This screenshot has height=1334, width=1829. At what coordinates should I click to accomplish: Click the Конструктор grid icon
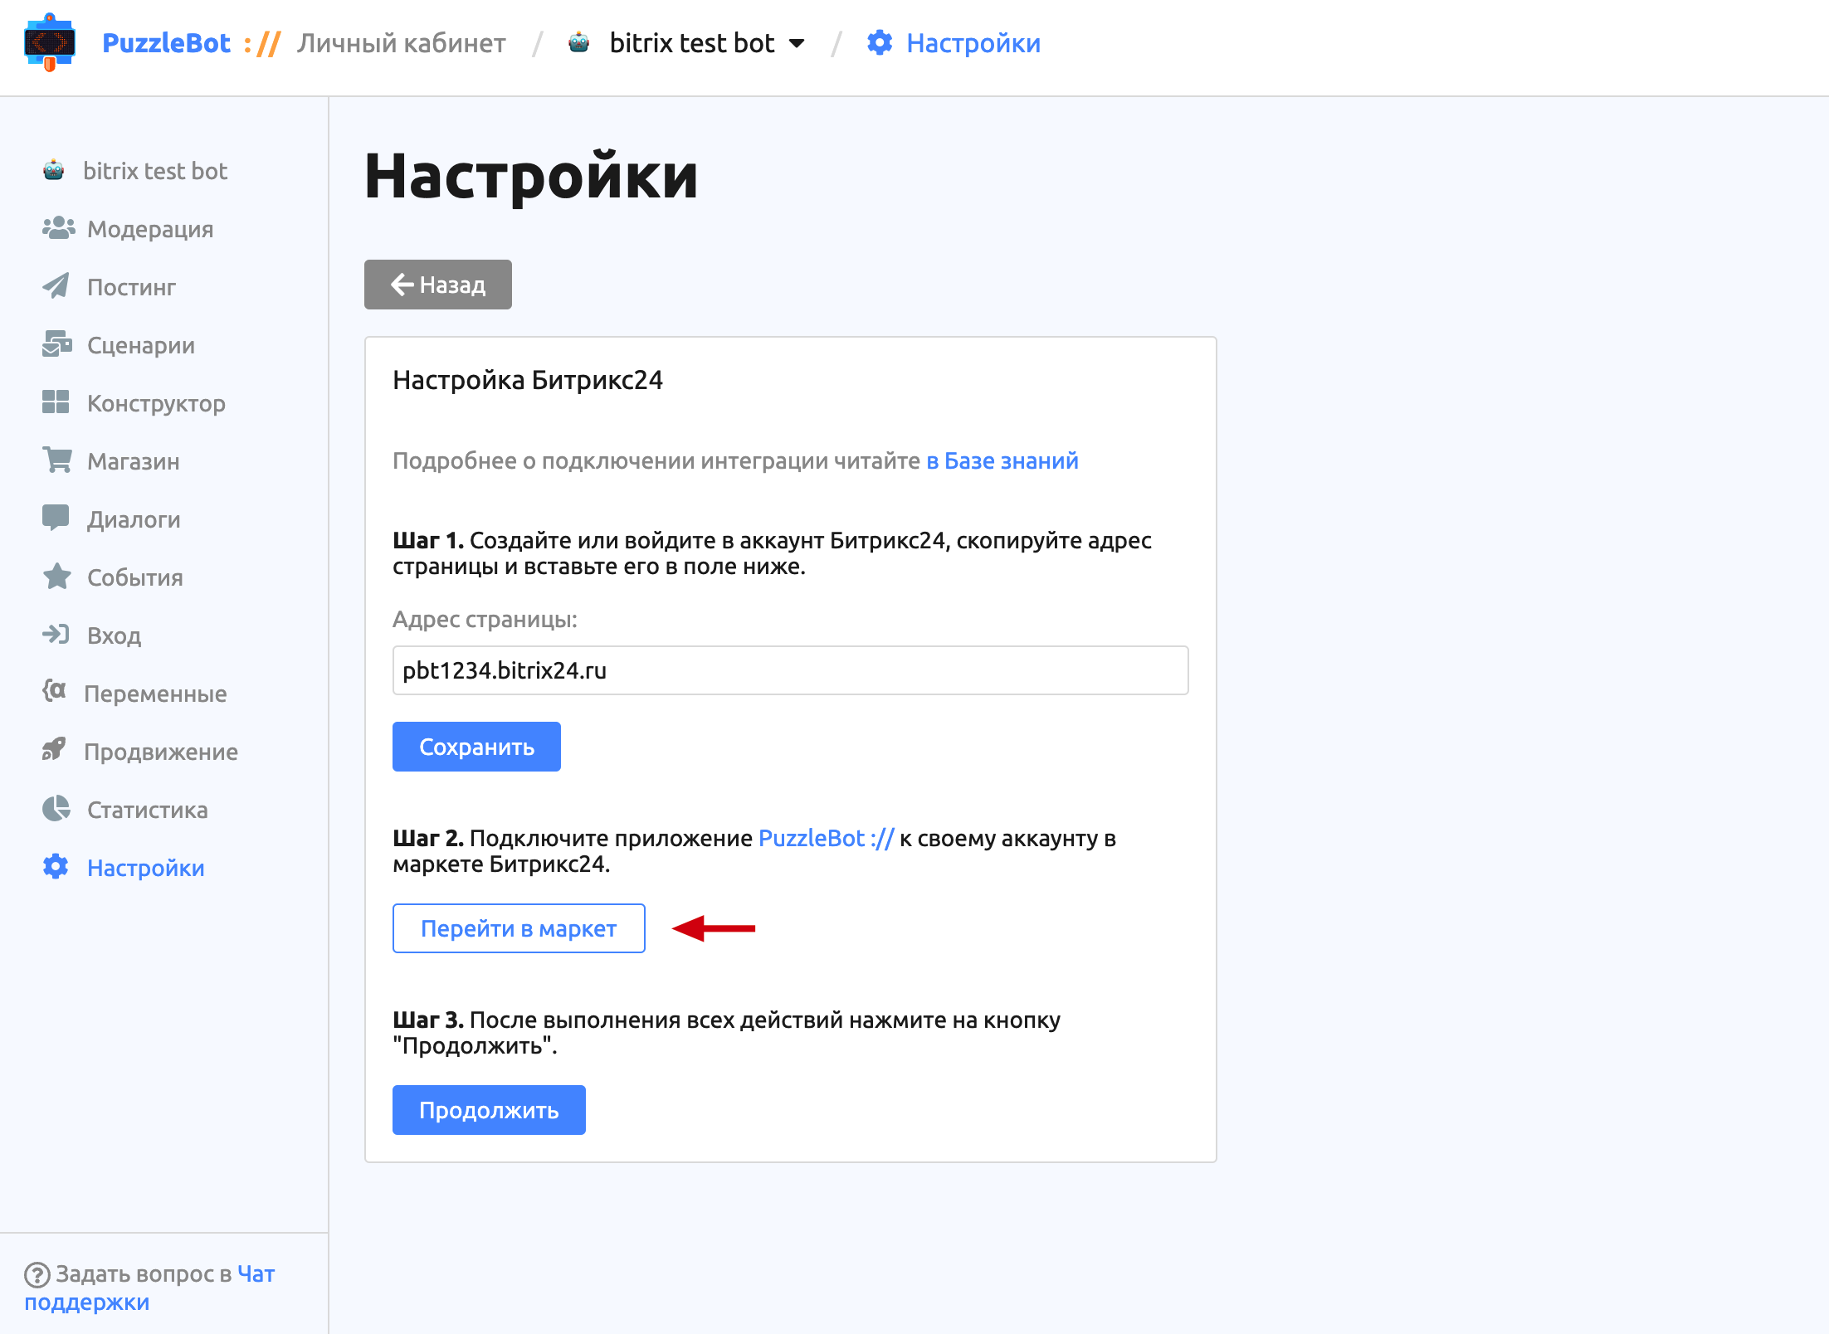pos(56,402)
